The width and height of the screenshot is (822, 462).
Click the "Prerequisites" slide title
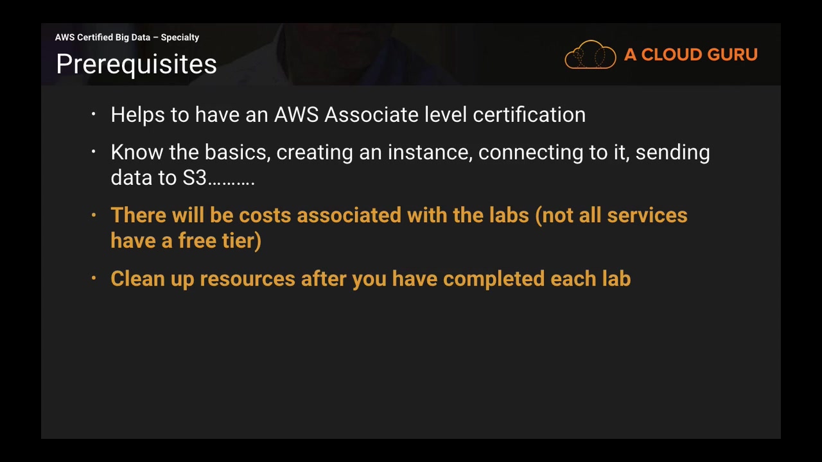pyautogui.click(x=136, y=64)
